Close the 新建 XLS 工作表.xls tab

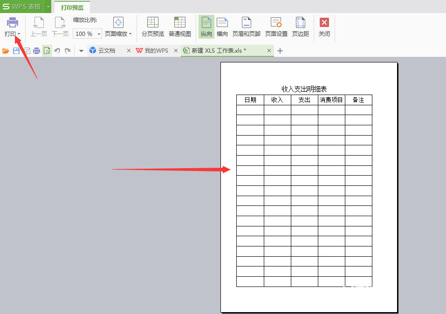pos(269,51)
